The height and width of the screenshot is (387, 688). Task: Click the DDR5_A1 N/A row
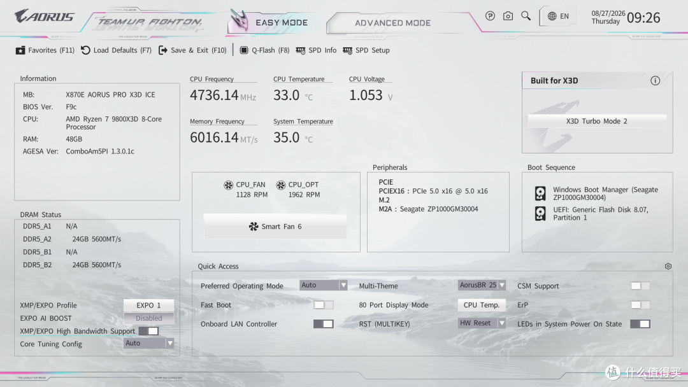(50, 226)
